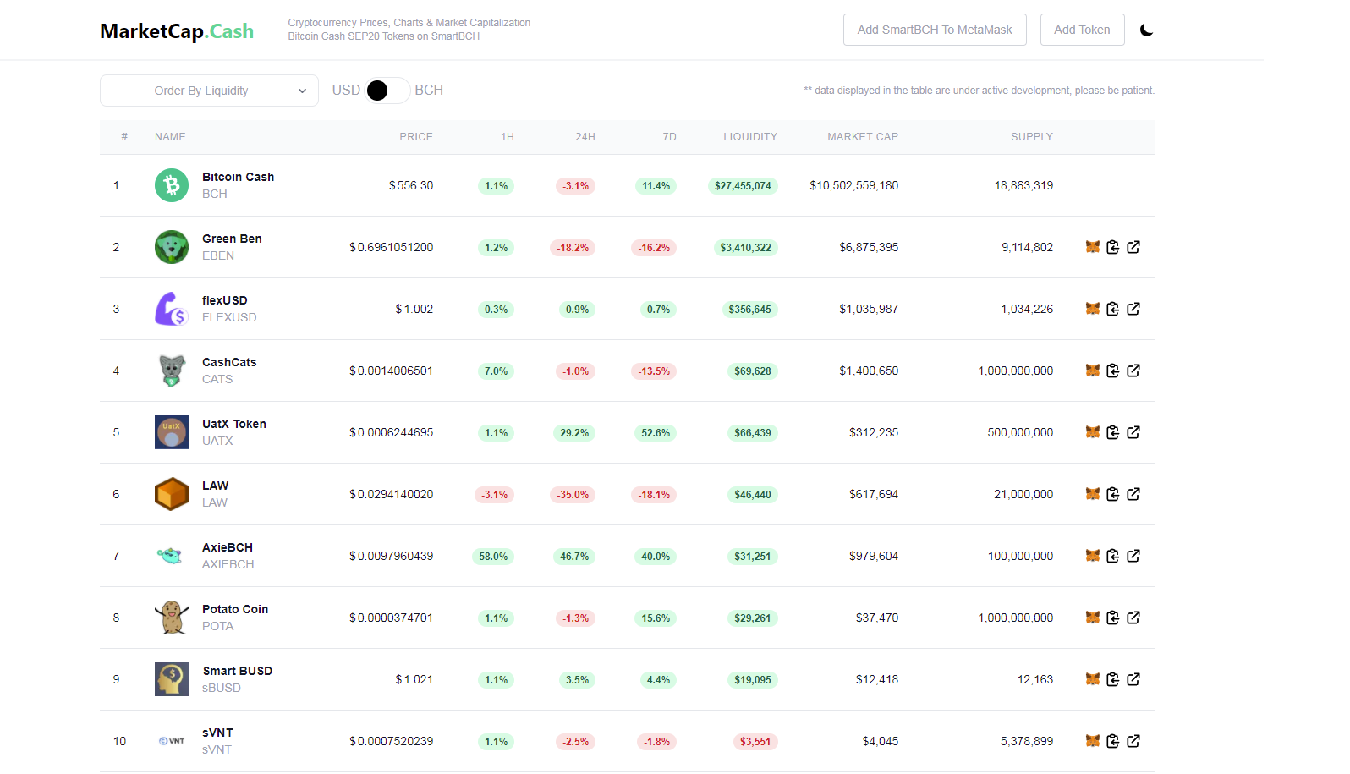Open the sVNT external link
This screenshot has width=1350, height=774.
[x=1133, y=741]
